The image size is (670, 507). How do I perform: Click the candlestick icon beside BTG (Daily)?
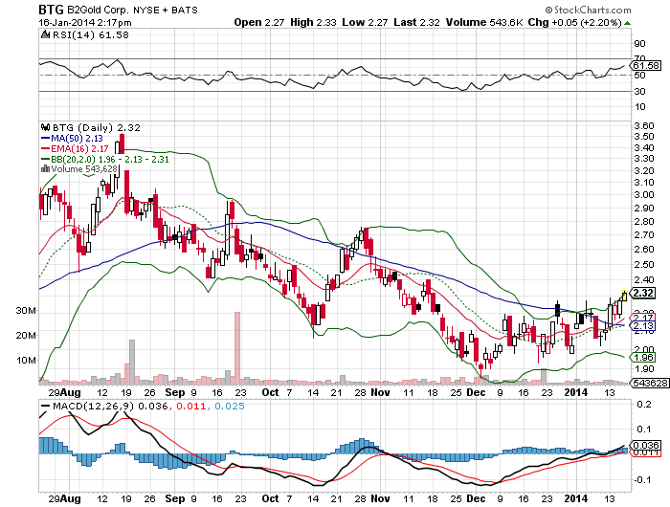(x=45, y=127)
